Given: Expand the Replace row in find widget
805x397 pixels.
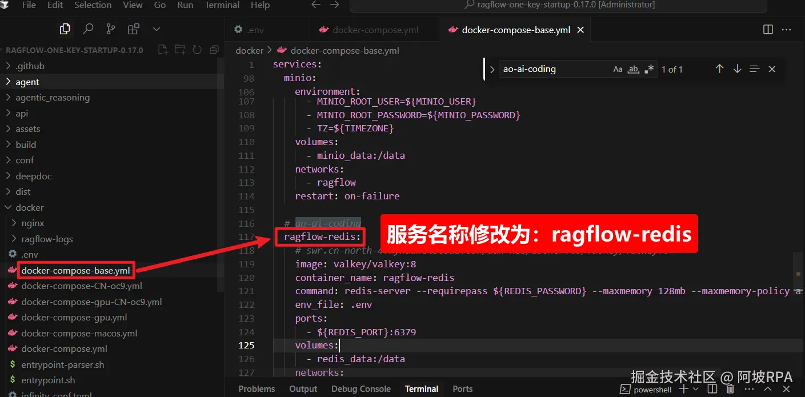Looking at the screenshot, I should [492, 69].
